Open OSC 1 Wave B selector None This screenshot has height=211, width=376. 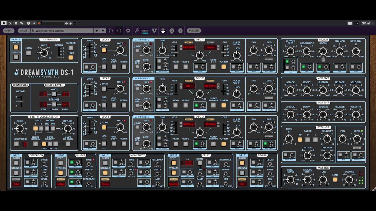(211, 47)
